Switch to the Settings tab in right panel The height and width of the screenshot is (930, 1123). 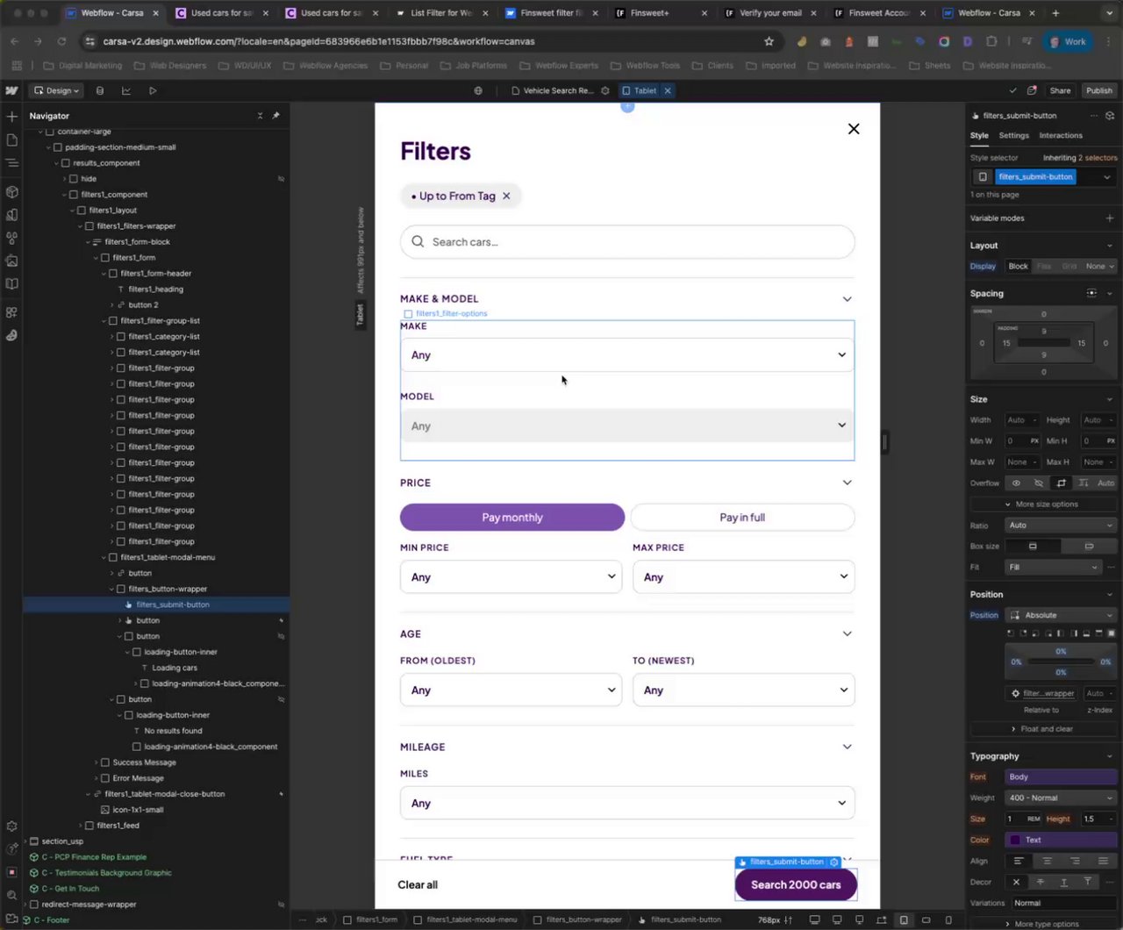click(x=1013, y=135)
